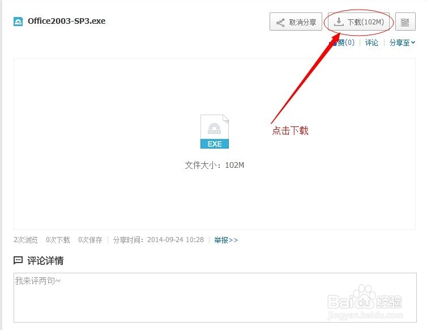Click the Office2003-SP3.exe file type icon
This screenshot has width=427, height=330.
(x=18, y=22)
